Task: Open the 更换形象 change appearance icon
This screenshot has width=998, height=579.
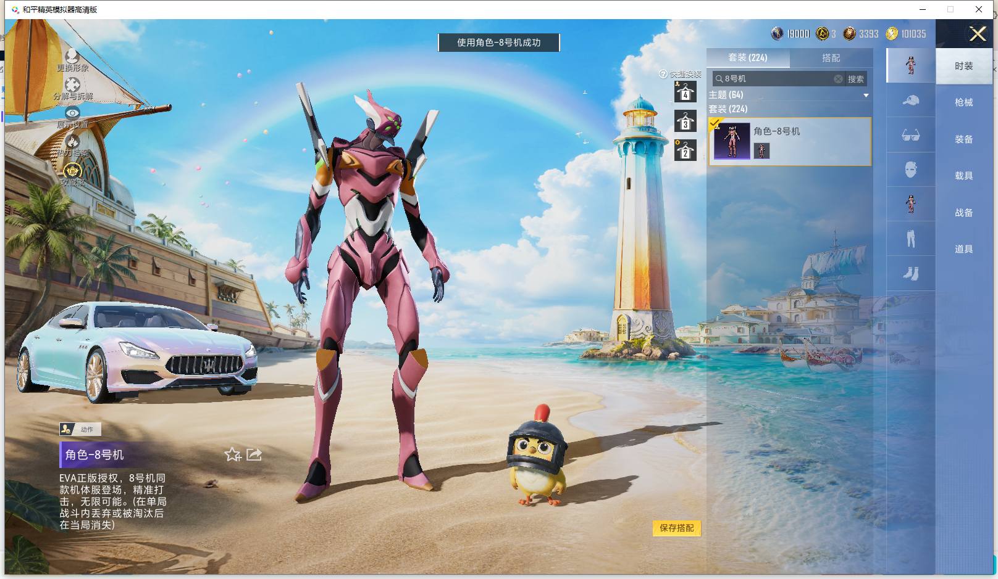Action: pyautogui.click(x=72, y=57)
